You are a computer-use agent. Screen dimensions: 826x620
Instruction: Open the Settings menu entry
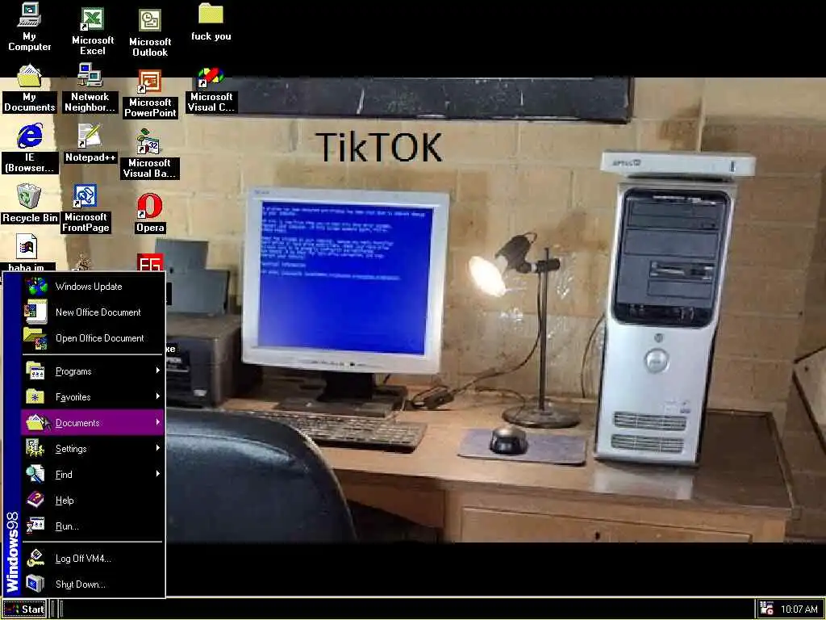(x=93, y=449)
